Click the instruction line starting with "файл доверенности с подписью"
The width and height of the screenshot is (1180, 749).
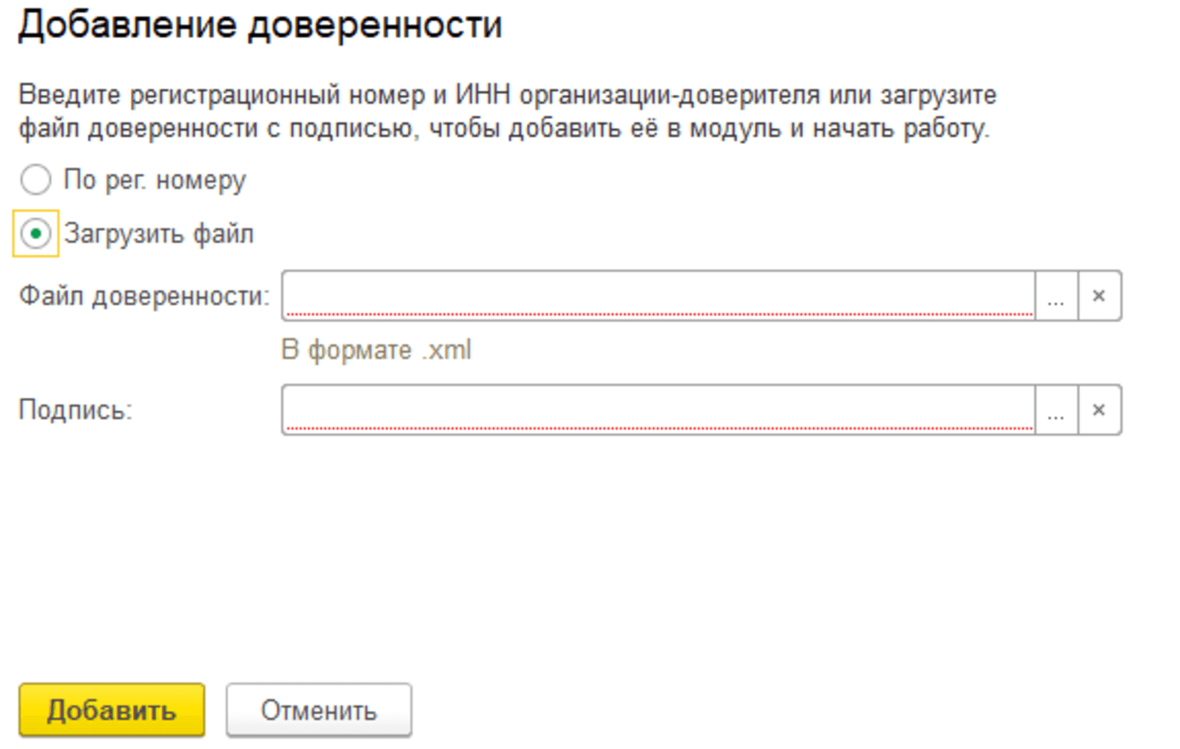(x=503, y=129)
